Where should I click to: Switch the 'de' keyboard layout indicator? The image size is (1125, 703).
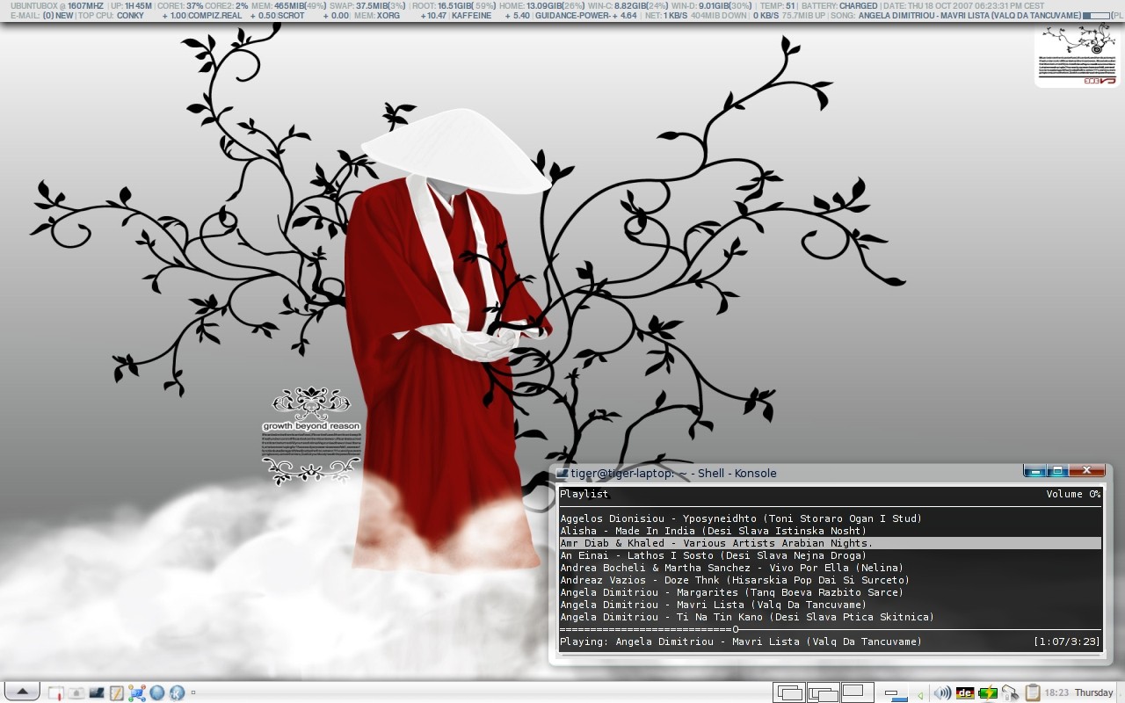click(965, 692)
